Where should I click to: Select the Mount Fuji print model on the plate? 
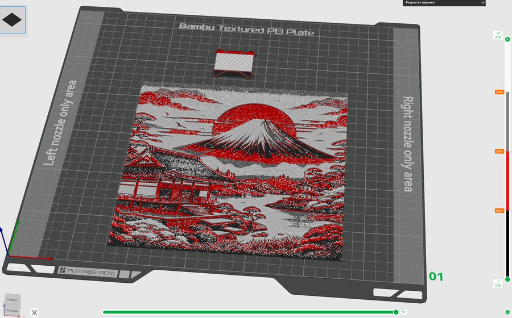pos(229,171)
